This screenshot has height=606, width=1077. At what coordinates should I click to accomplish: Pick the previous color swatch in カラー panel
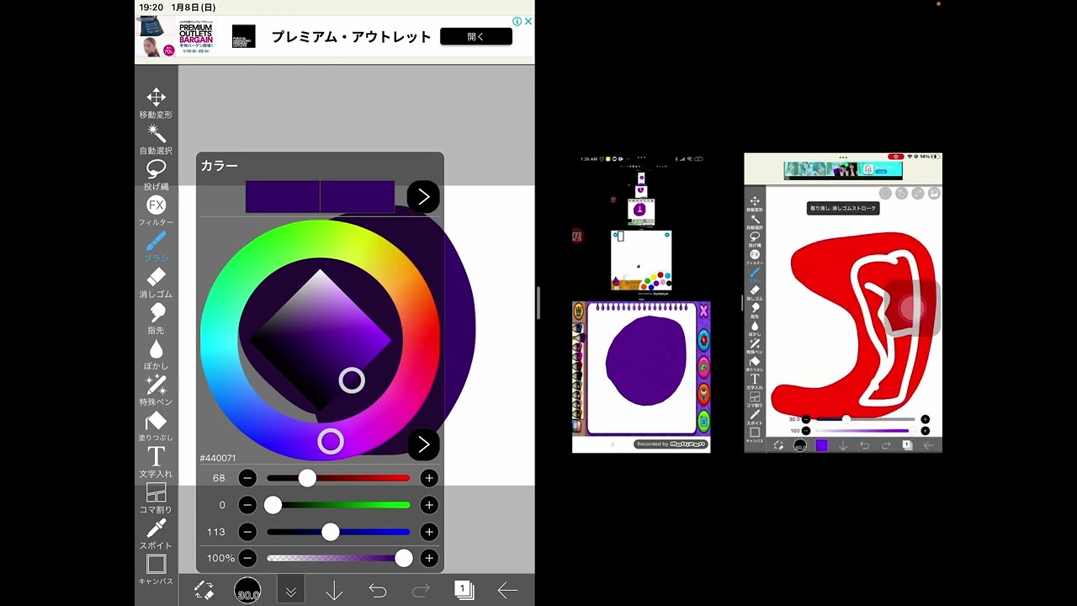(x=283, y=196)
